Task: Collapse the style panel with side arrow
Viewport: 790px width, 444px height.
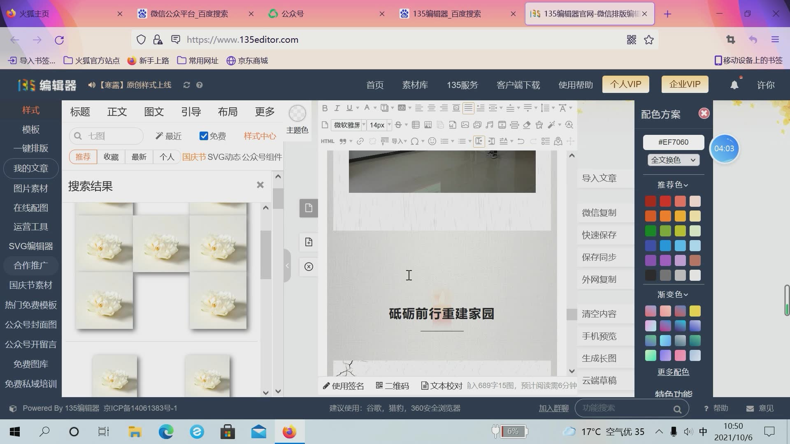Action: (x=287, y=266)
